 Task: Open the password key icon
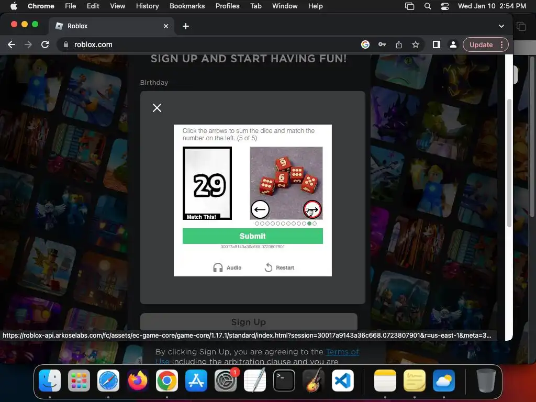(x=382, y=44)
